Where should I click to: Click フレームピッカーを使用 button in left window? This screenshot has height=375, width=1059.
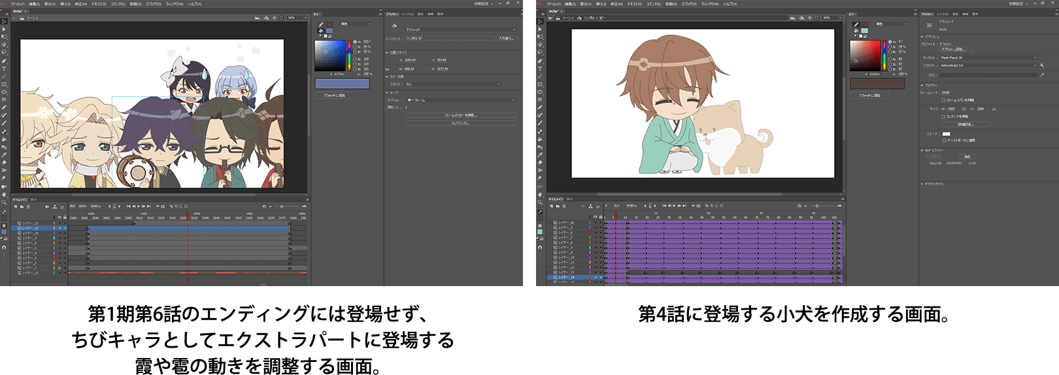coord(460,116)
